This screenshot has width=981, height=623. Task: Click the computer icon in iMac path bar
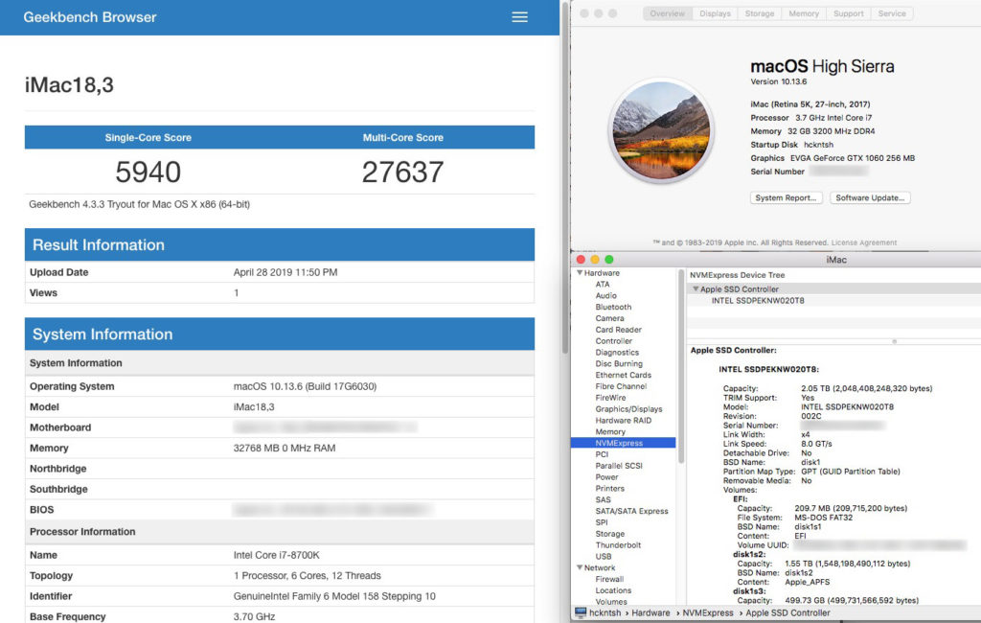(x=580, y=612)
